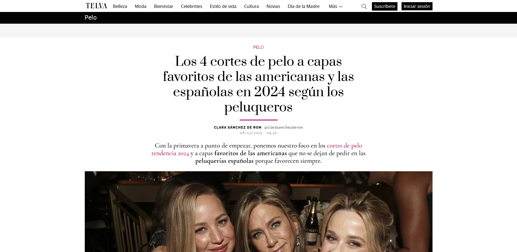Click the article's main celebrity photo
The image size is (517, 252).
point(258,211)
